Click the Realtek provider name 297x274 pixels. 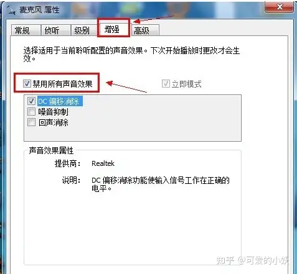103,163
